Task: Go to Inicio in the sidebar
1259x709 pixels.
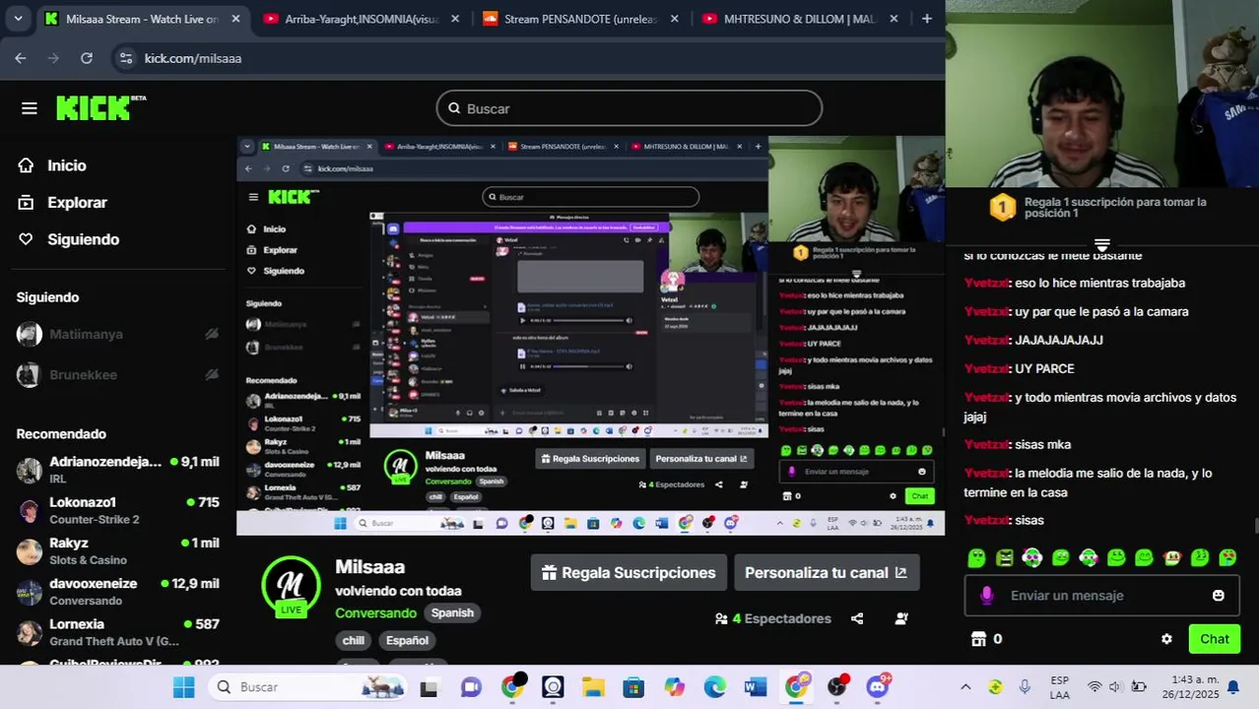Action: 66,165
